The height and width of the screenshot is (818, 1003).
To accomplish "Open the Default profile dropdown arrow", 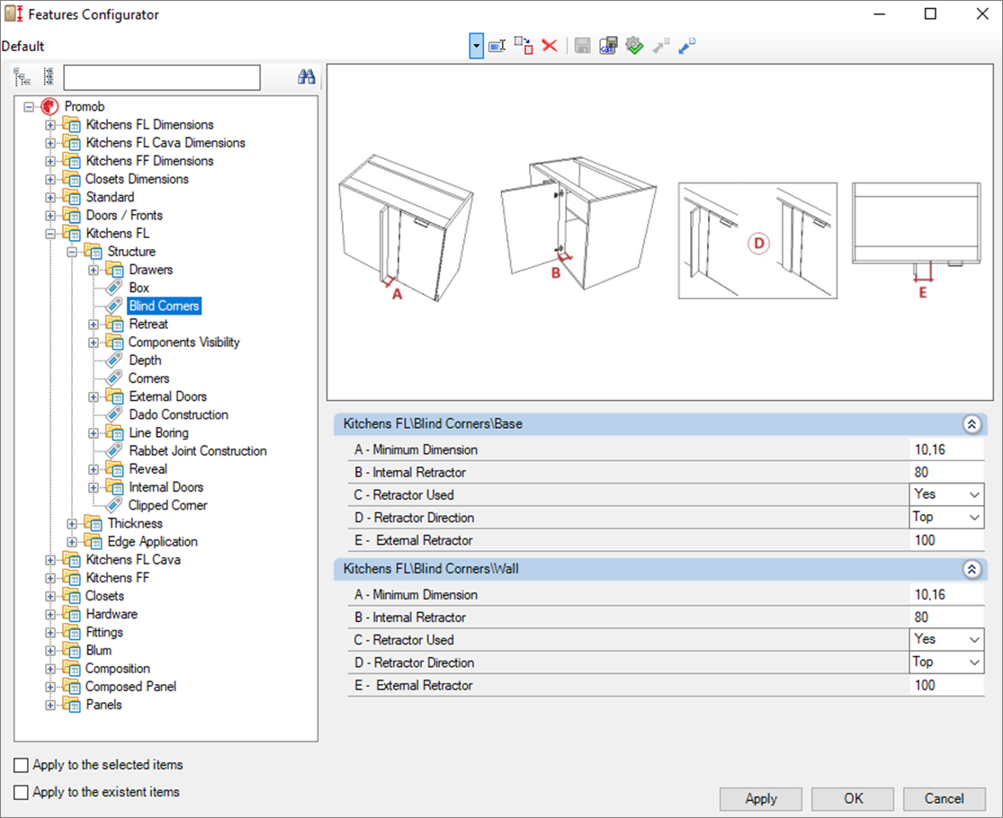I will click(476, 46).
